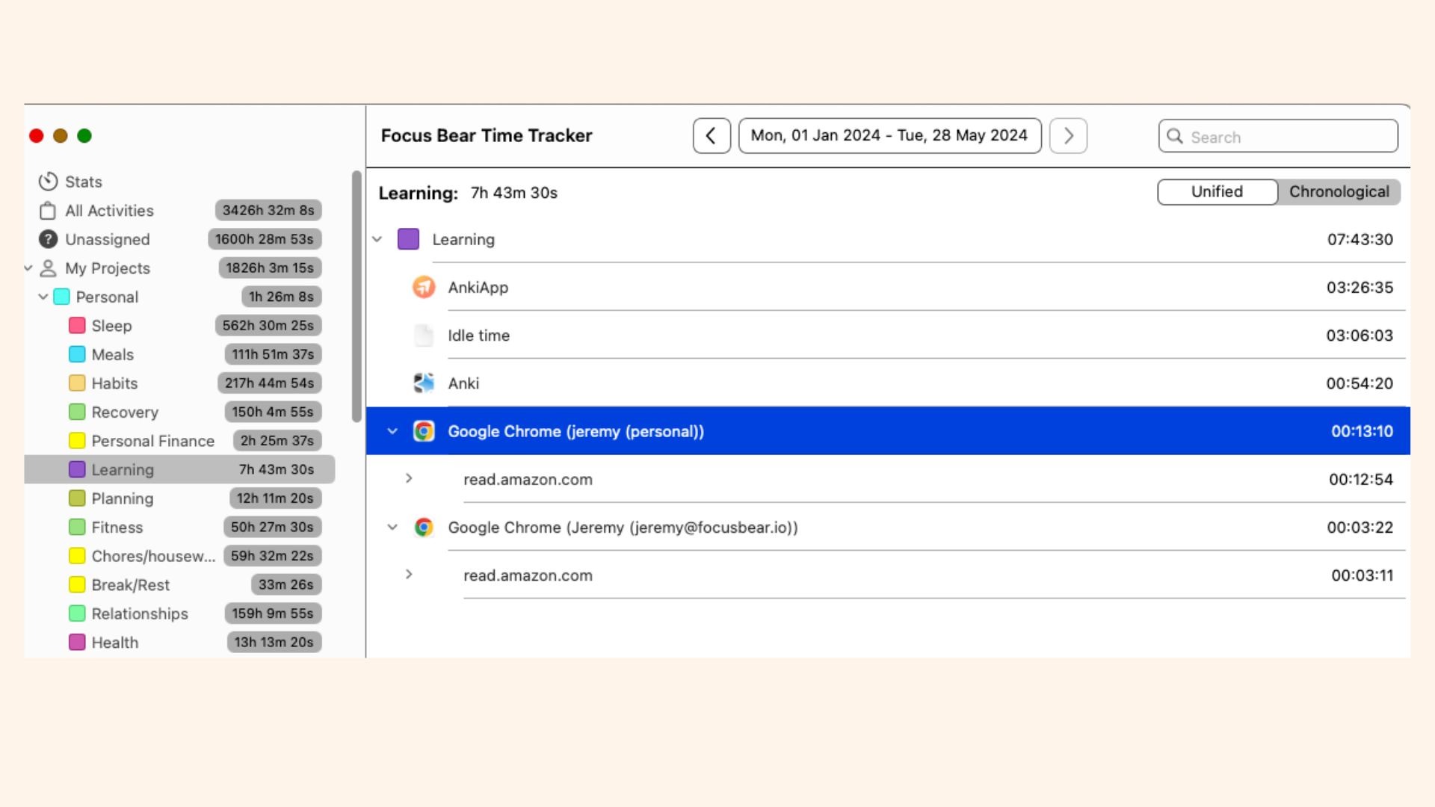1435x807 pixels.
Task: Click inside the Search field
Action: [1271, 137]
